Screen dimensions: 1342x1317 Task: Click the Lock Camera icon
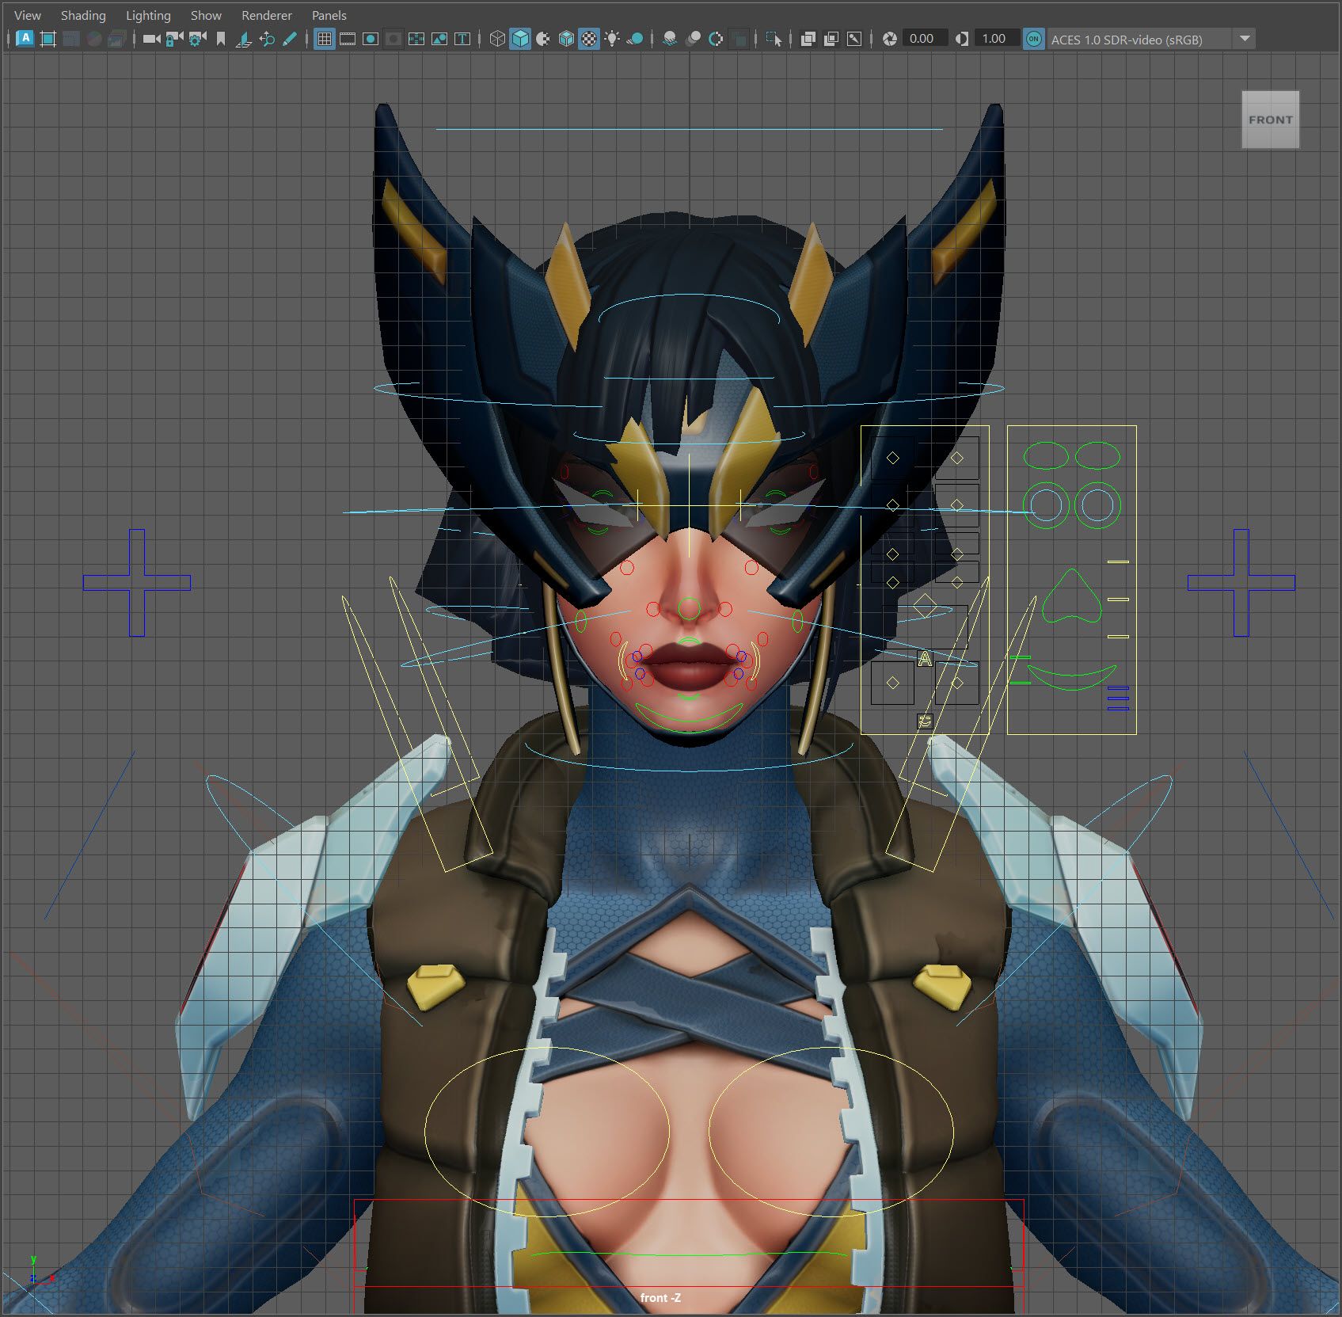click(174, 39)
